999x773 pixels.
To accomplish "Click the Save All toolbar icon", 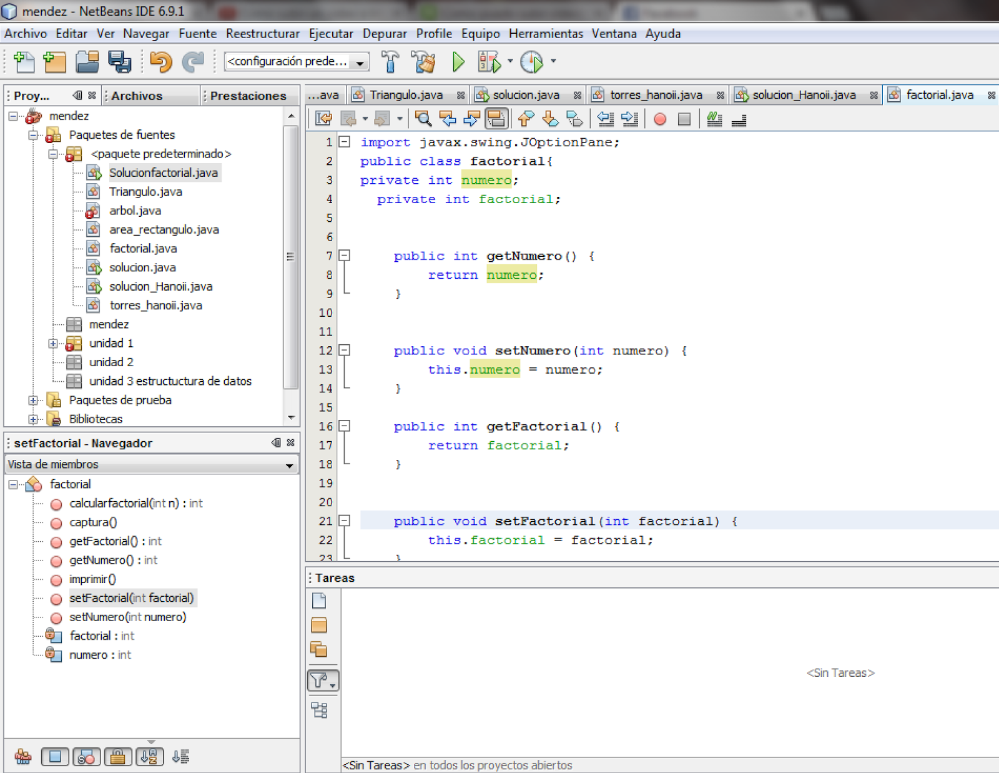I will click(x=120, y=62).
